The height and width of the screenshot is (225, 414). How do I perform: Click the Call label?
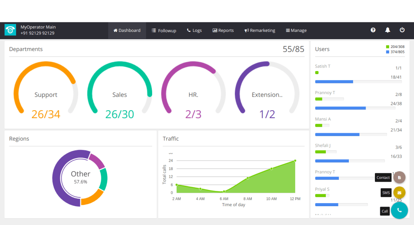385,211
